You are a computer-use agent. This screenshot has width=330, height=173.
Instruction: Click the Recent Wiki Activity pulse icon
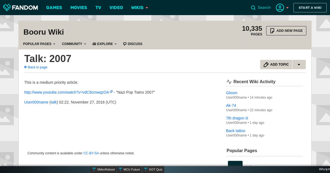point(229,82)
